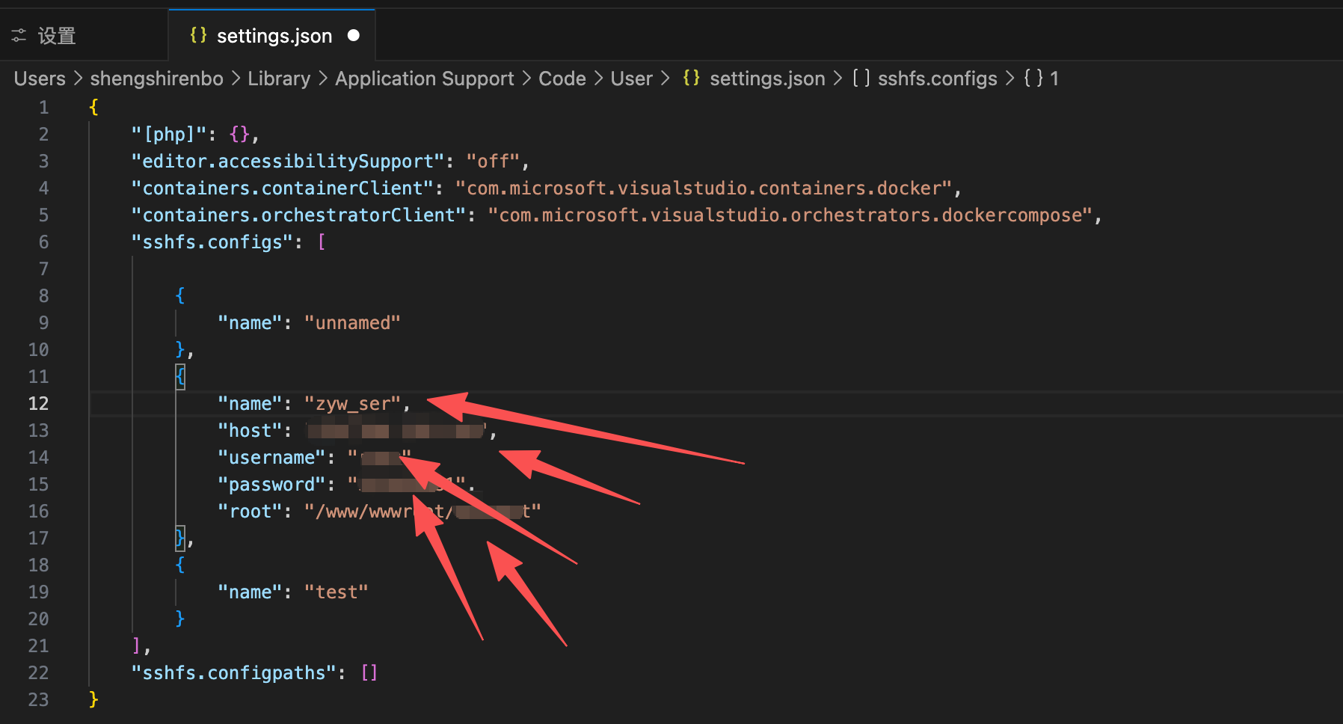This screenshot has height=724, width=1343.
Task: Click the "off" value on line 3
Action: 493,162
